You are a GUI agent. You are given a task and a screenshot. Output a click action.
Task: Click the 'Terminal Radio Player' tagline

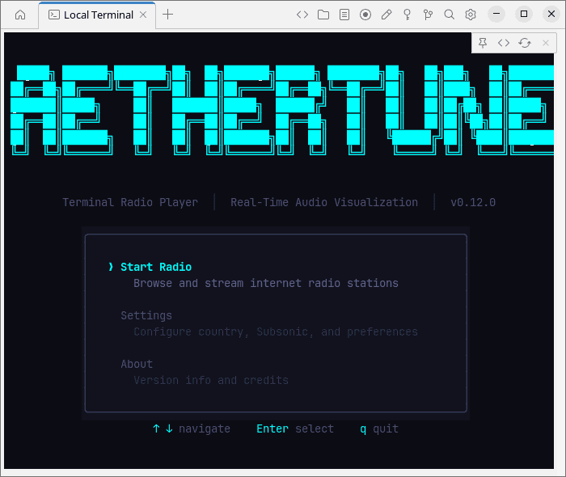[130, 202]
